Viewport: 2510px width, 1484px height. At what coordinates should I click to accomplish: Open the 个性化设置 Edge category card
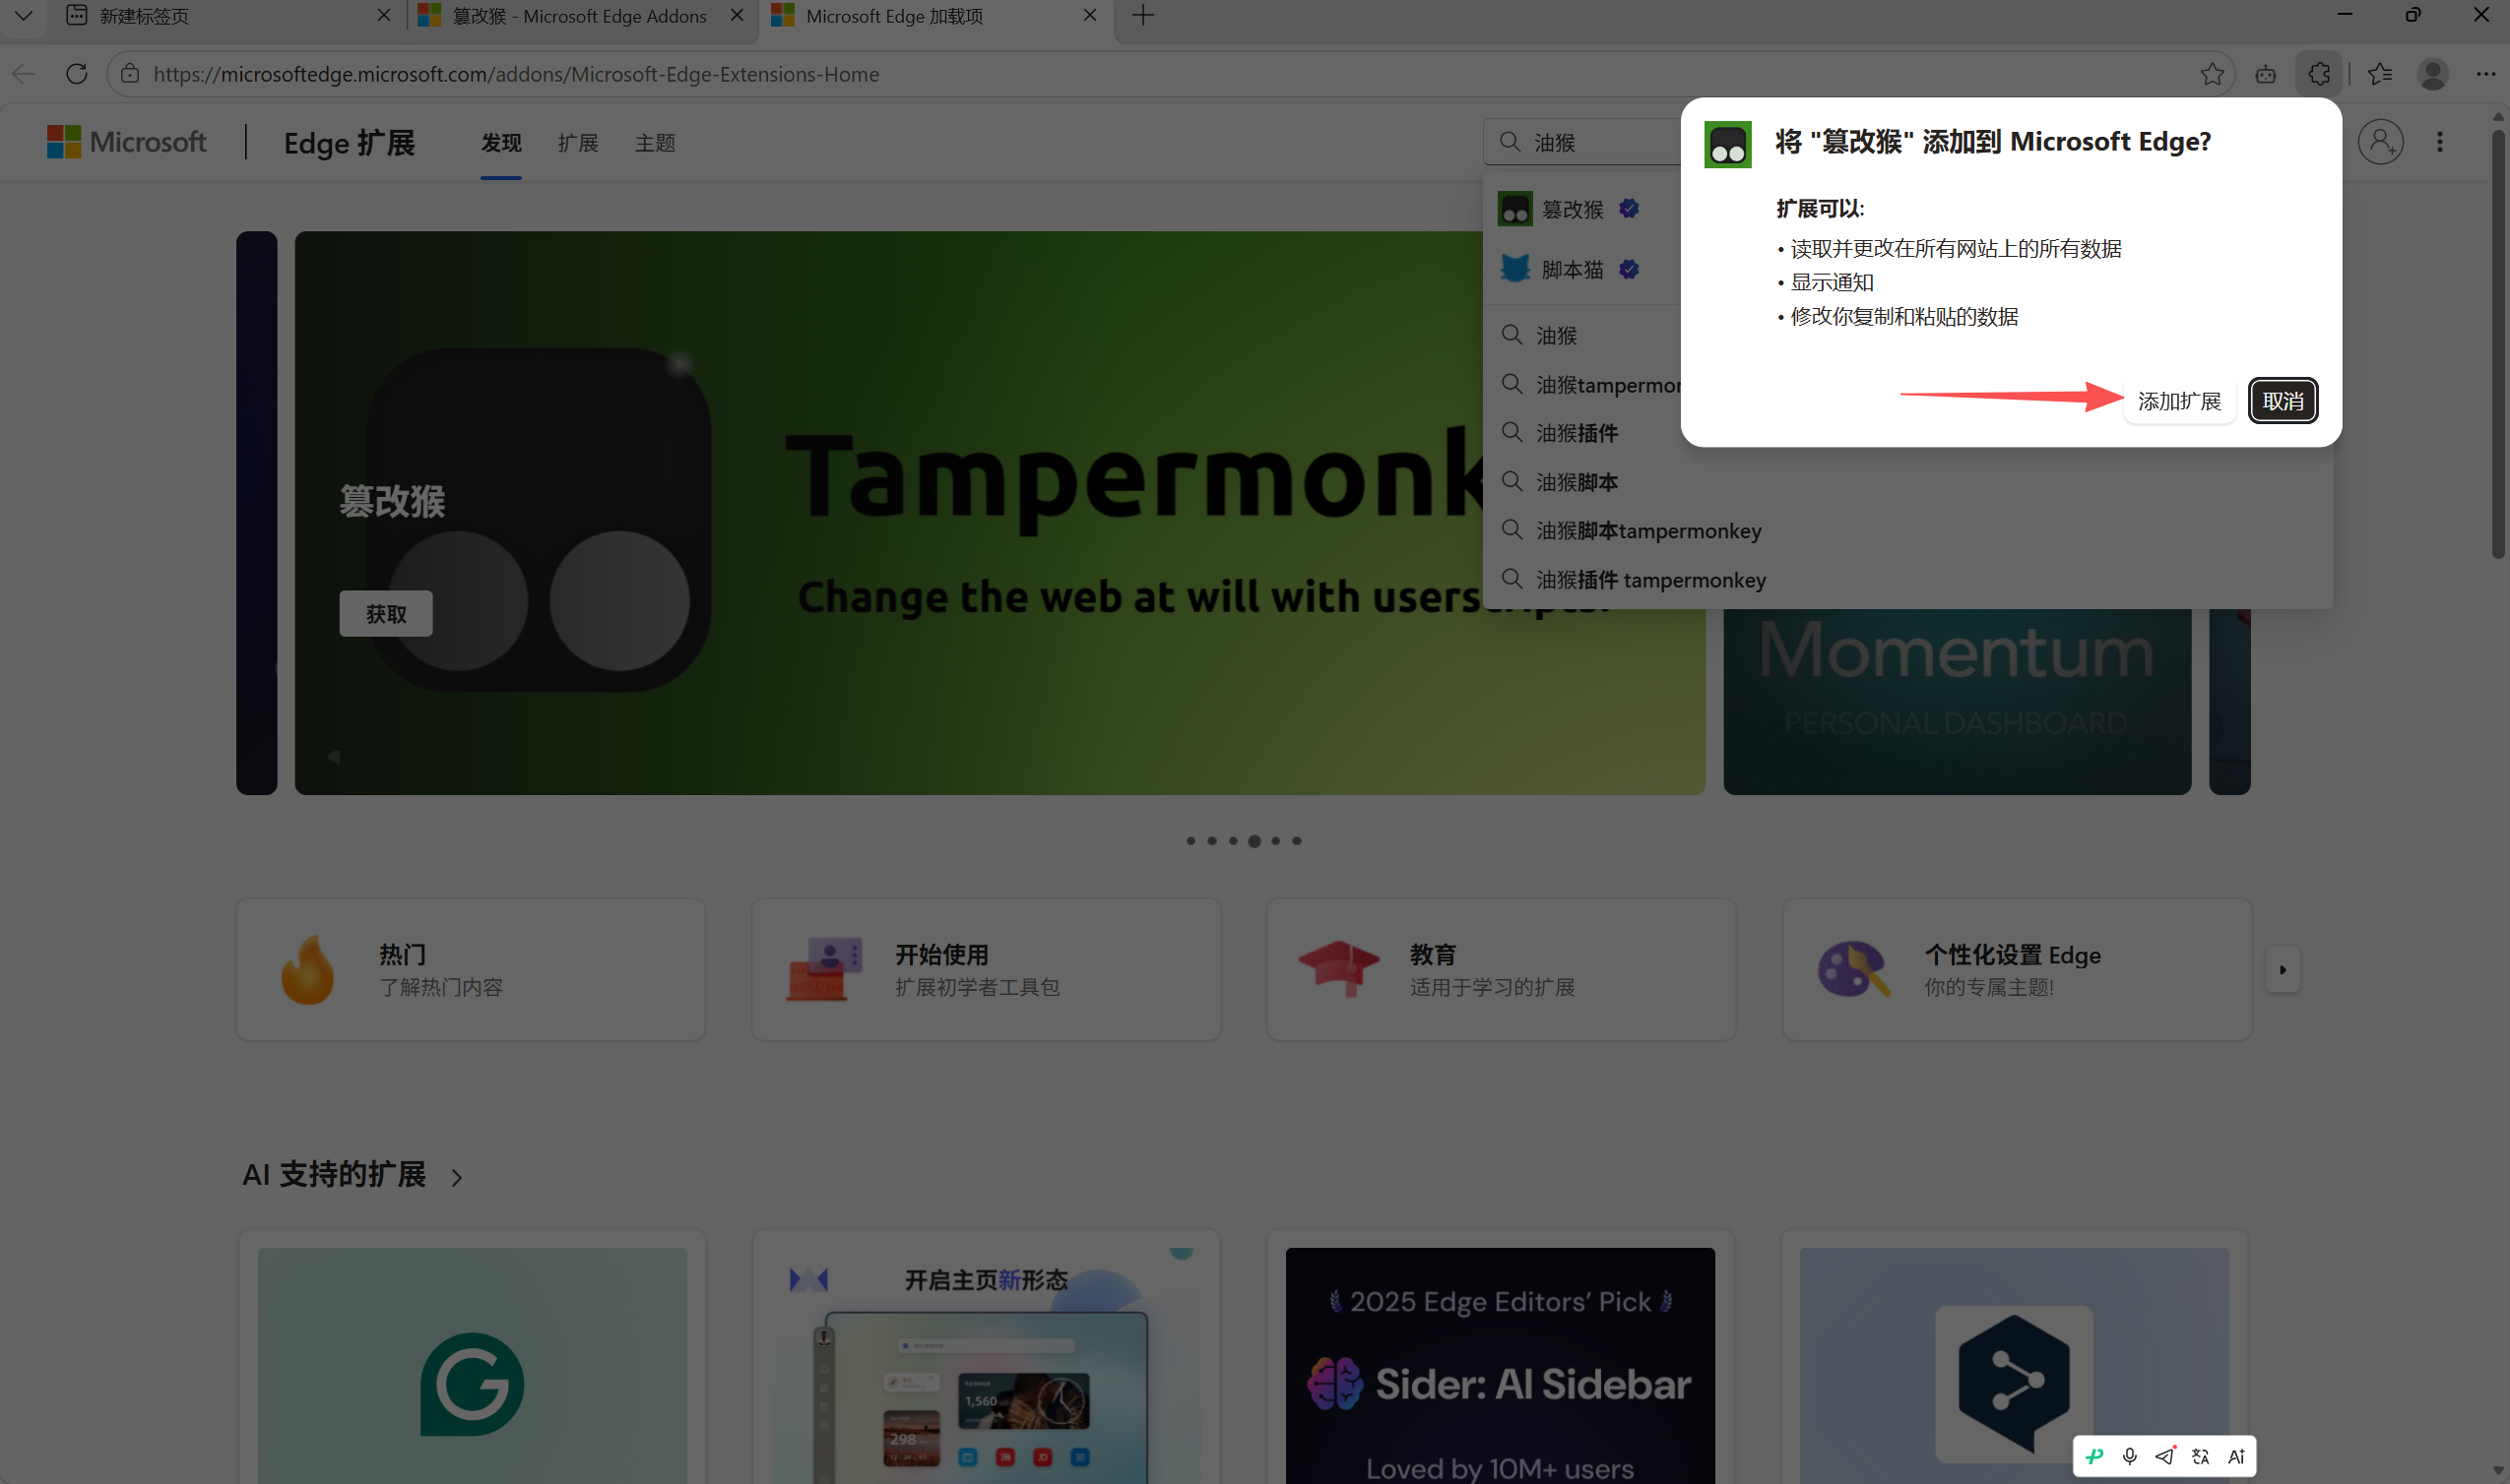(x=2016, y=969)
